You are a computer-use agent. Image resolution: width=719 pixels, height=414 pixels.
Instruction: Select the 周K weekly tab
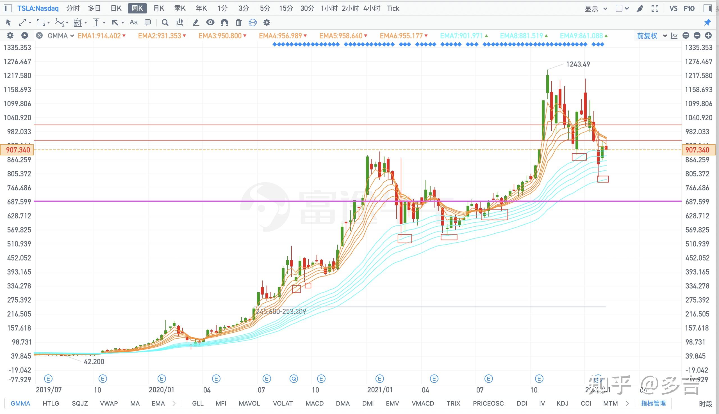137,8
